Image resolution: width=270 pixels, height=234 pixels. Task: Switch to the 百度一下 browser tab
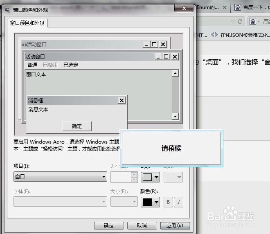tap(252, 7)
